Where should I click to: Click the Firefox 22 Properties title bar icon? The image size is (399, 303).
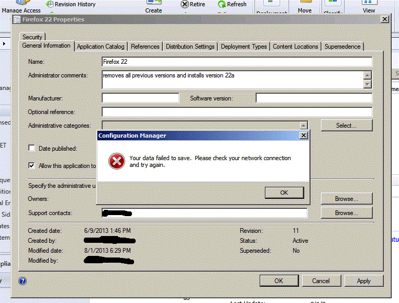coord(17,19)
